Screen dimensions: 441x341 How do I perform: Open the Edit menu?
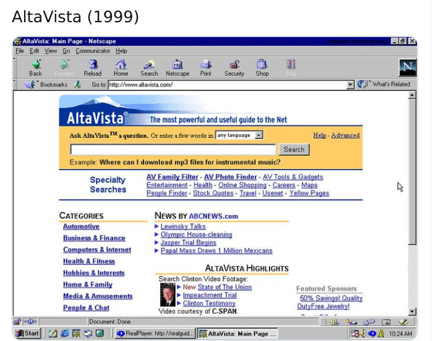[34, 51]
